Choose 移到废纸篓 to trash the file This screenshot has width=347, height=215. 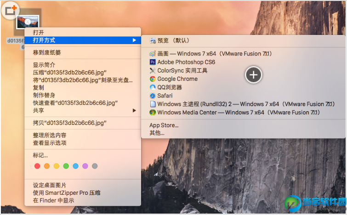click(83, 53)
